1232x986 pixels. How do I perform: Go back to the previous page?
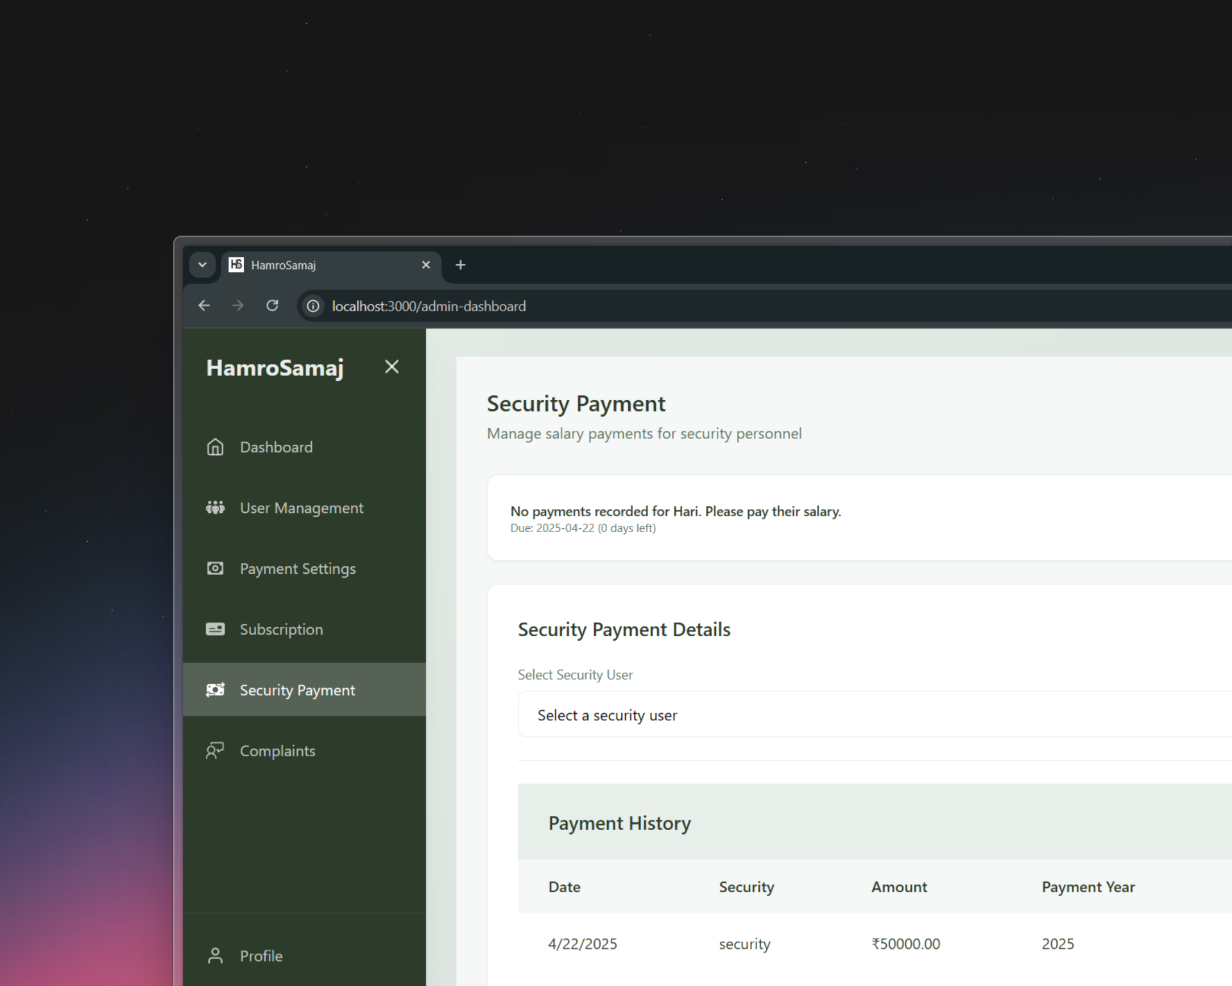click(x=204, y=306)
